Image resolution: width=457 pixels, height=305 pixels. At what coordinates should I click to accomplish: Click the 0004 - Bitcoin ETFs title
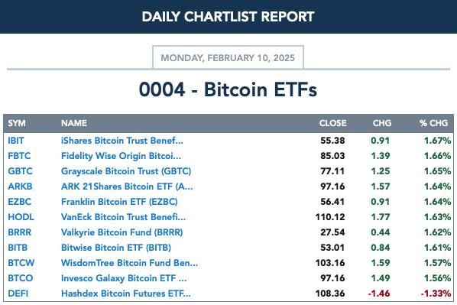(x=228, y=89)
